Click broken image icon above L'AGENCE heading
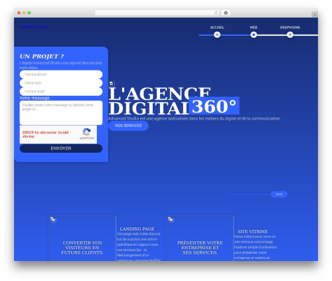Screen dimensions: 332x281 [x=112, y=84]
